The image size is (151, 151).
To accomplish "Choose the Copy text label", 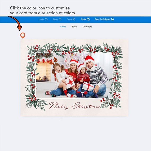I will point(69,19).
